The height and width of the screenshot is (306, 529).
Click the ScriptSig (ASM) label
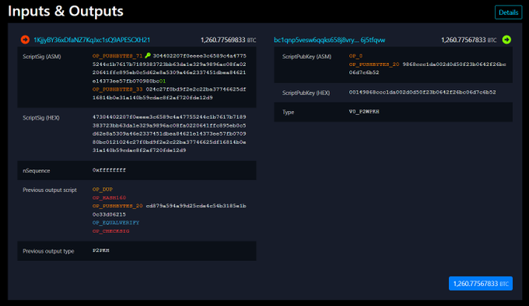coord(42,57)
